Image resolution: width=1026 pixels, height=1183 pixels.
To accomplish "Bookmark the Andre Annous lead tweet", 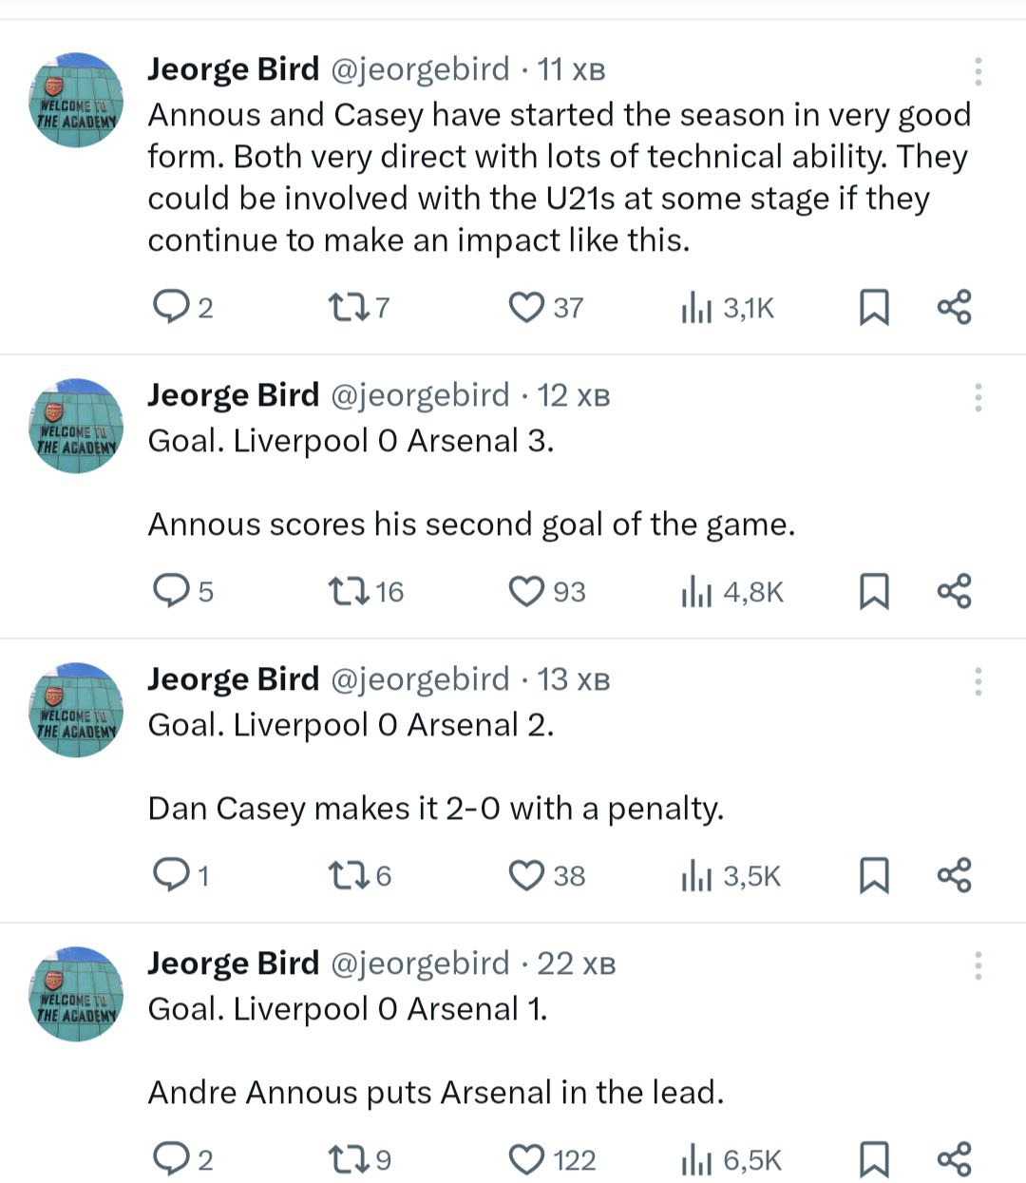I will coord(874,1159).
